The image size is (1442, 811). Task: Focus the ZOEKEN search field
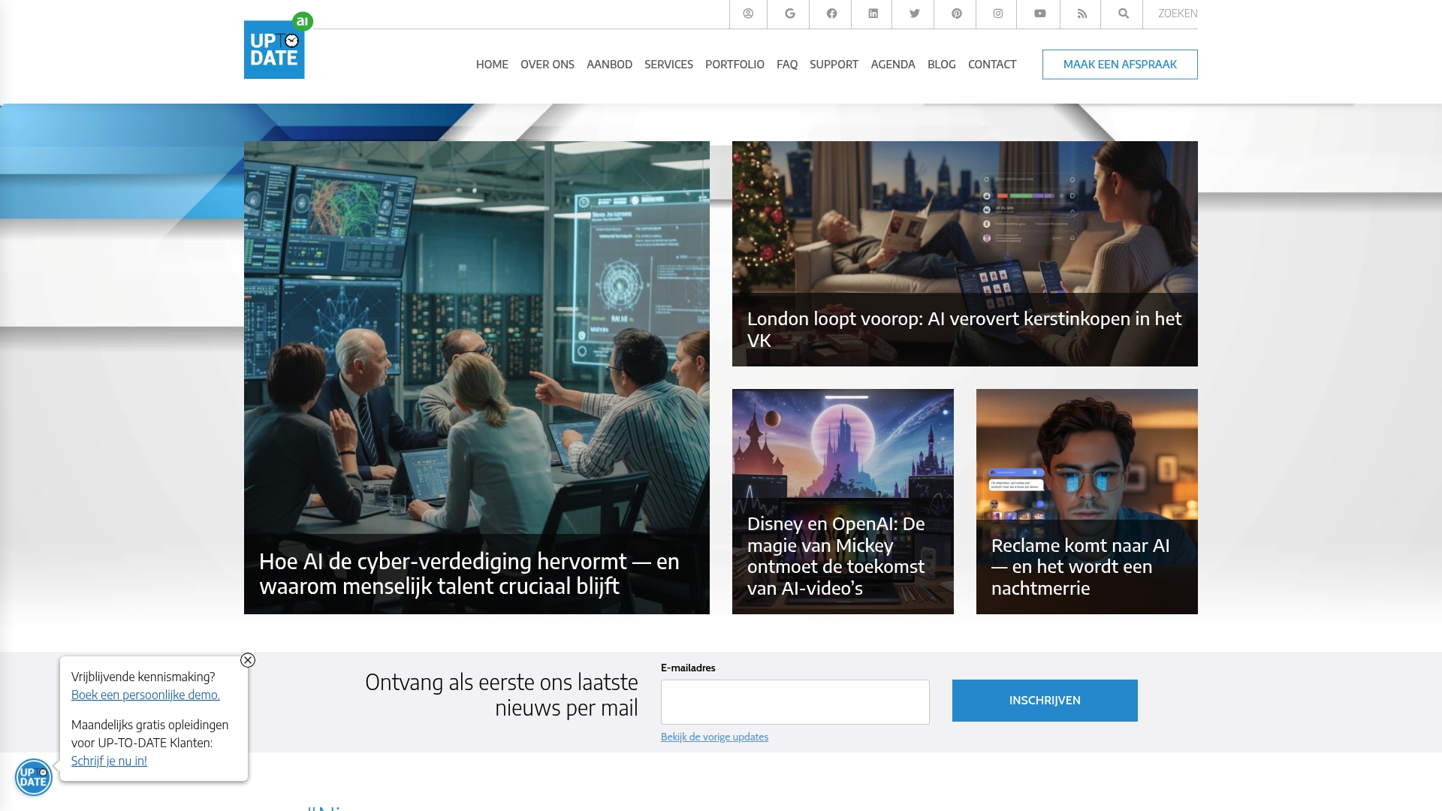click(x=1177, y=14)
